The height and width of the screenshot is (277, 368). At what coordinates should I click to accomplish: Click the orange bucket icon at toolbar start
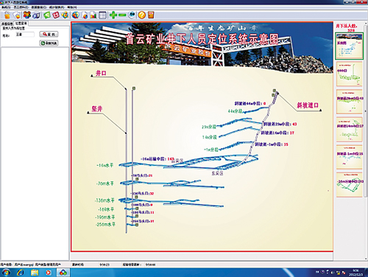(x=7, y=15)
